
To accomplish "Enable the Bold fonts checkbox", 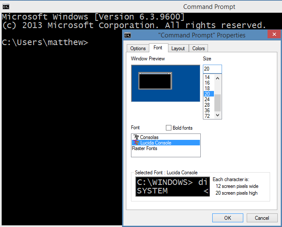I will [x=168, y=128].
